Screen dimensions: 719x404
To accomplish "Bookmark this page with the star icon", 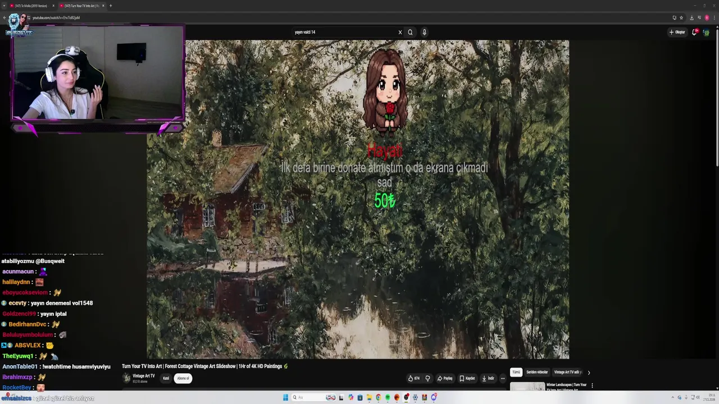I will click(x=681, y=17).
